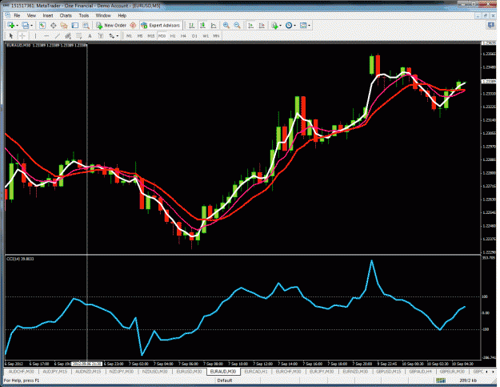Expand the Profiles dropdown arrow

pos(31,25)
